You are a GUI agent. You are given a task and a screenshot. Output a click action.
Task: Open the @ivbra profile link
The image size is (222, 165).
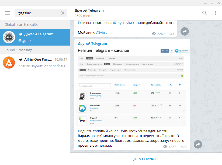(102, 33)
